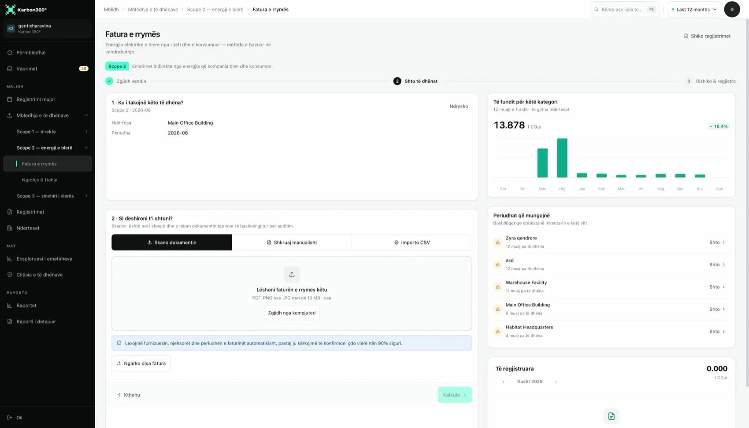Switch to the Importo CSV tab
The image size is (749, 428).
412,242
